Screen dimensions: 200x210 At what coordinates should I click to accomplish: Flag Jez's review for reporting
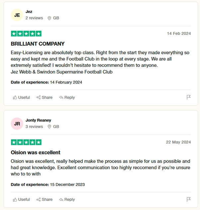pos(188,97)
